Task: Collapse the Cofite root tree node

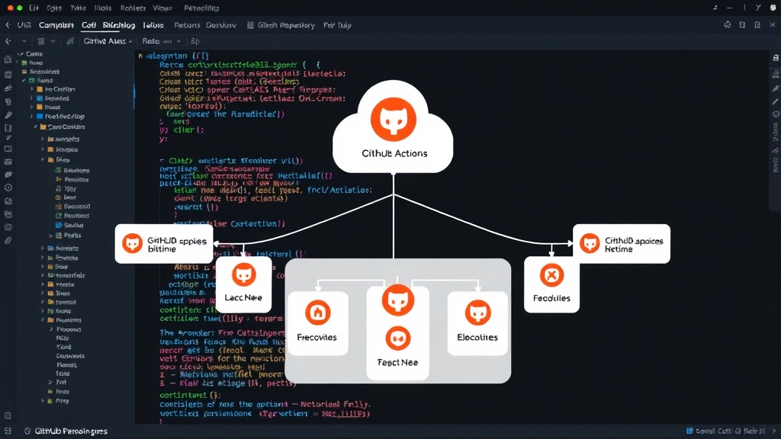Action: point(21,54)
